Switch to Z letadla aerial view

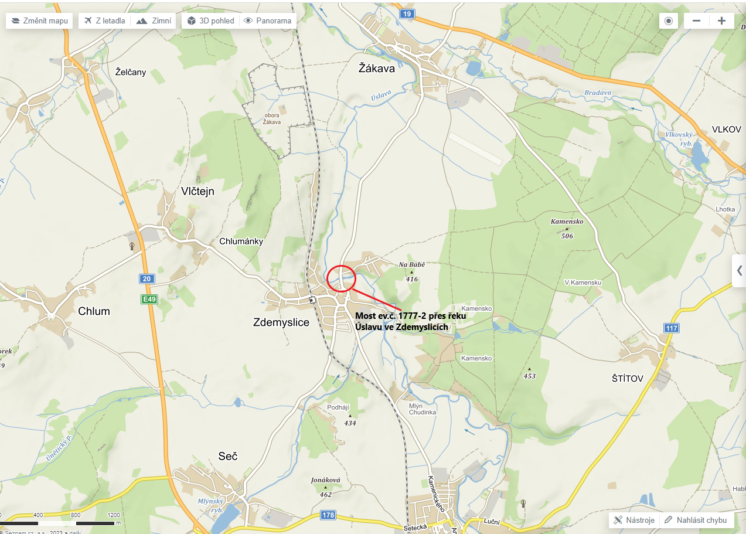(x=104, y=21)
